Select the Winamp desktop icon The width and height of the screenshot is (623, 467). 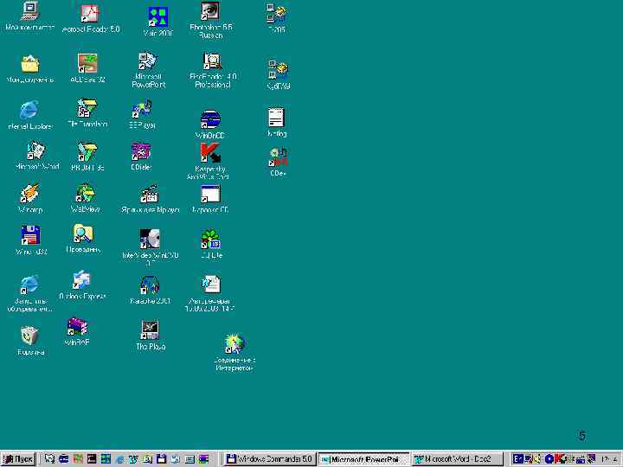coord(30,194)
